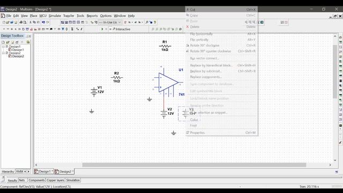Close the Design Toolbox panel
Image resolution: width=343 pixels, height=193 pixels.
[x=30, y=36]
